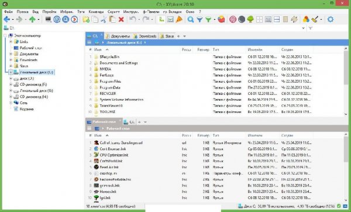Switch to the Документы tab
351x212 pixels.
click(118, 36)
